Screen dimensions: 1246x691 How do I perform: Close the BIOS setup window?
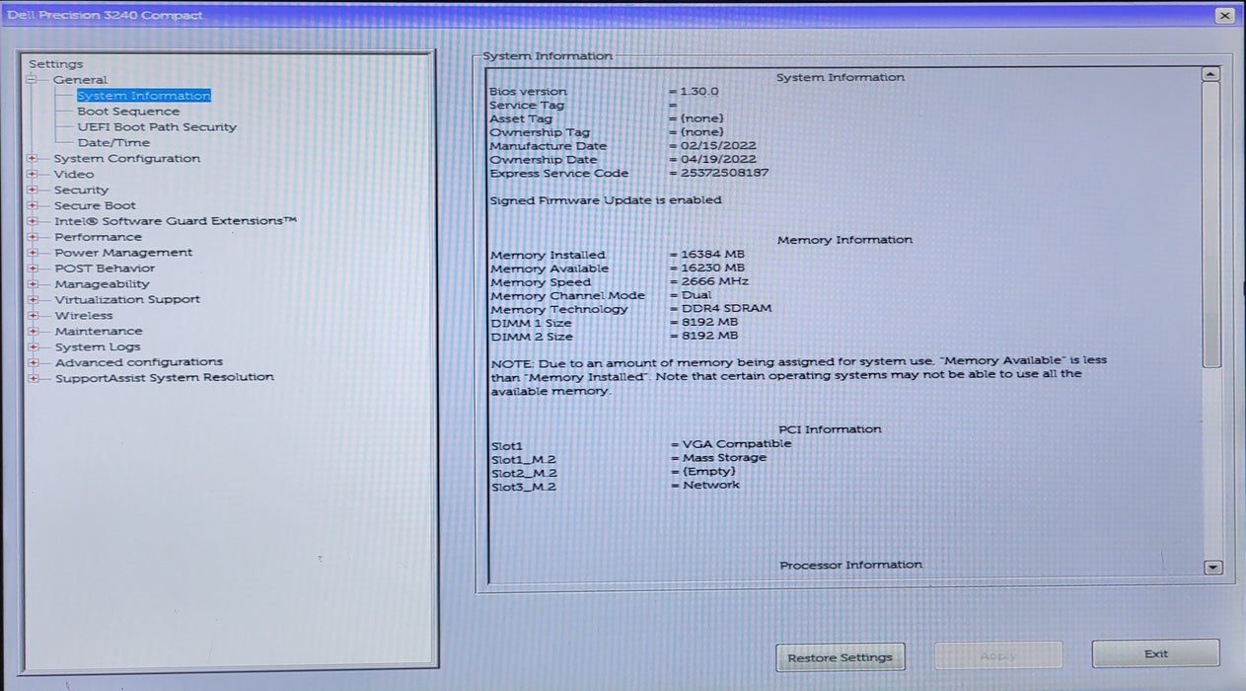[x=1224, y=15]
